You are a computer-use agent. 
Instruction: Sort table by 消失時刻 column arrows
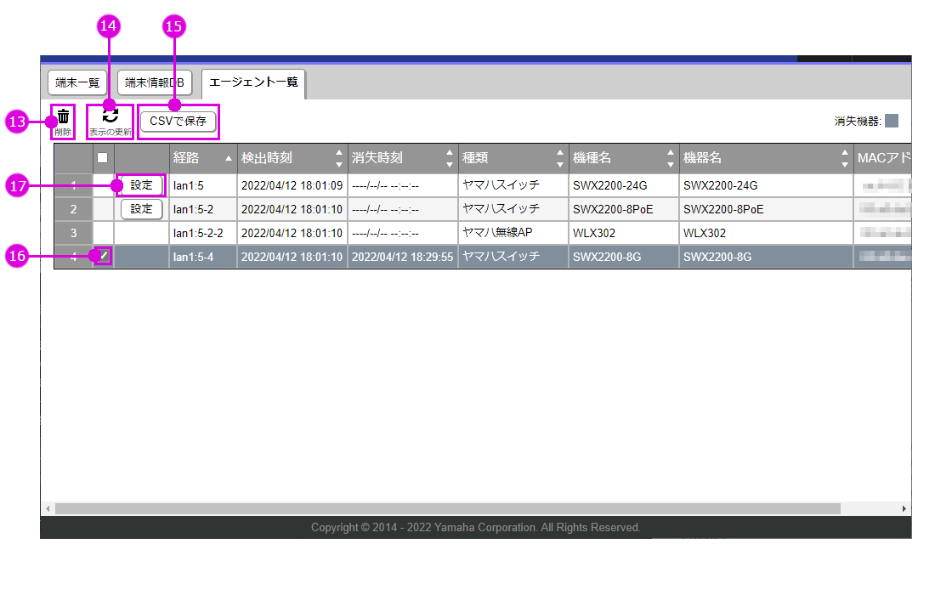point(450,159)
